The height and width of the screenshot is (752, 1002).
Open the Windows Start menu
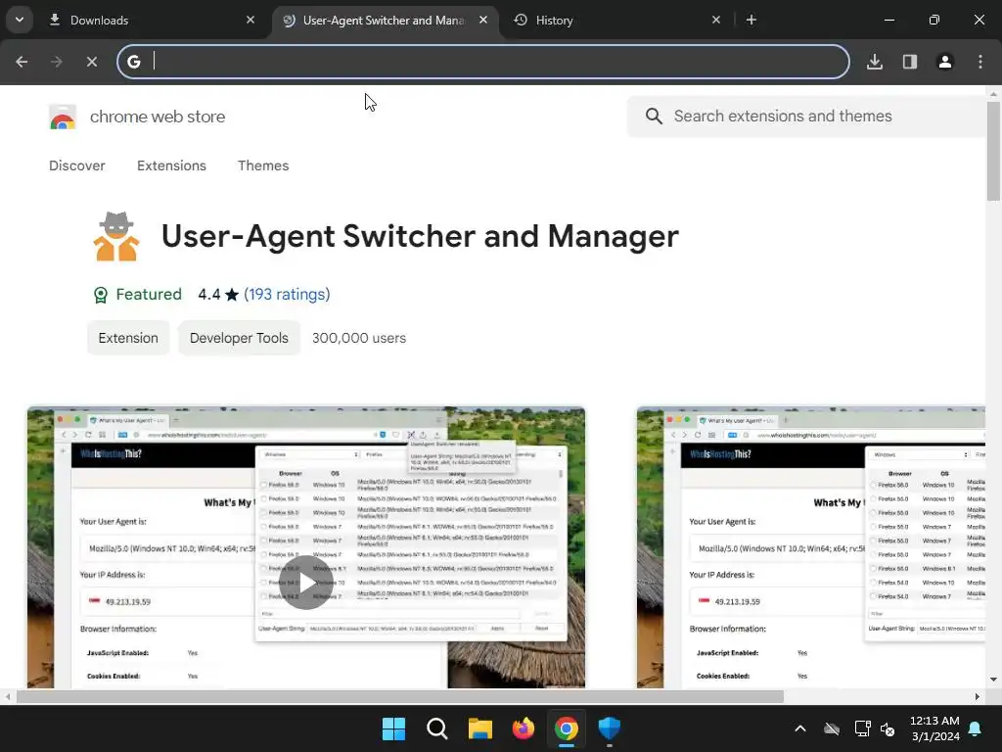click(393, 728)
